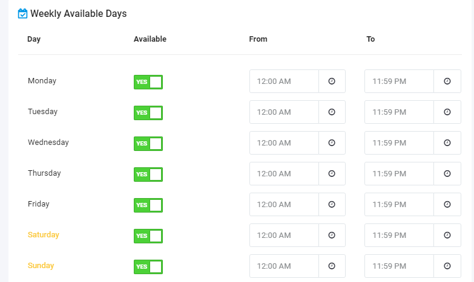Click Sunday From time field
The image size is (474, 282).
pos(284,266)
